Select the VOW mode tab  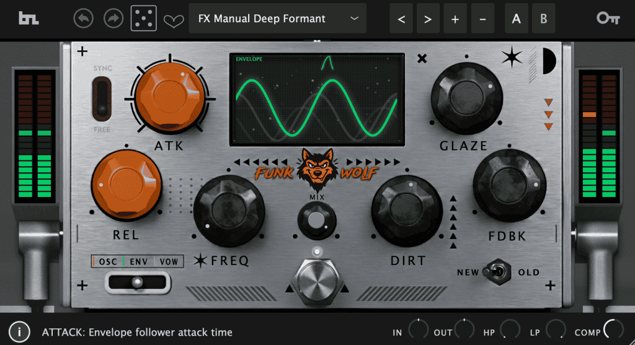point(169,261)
